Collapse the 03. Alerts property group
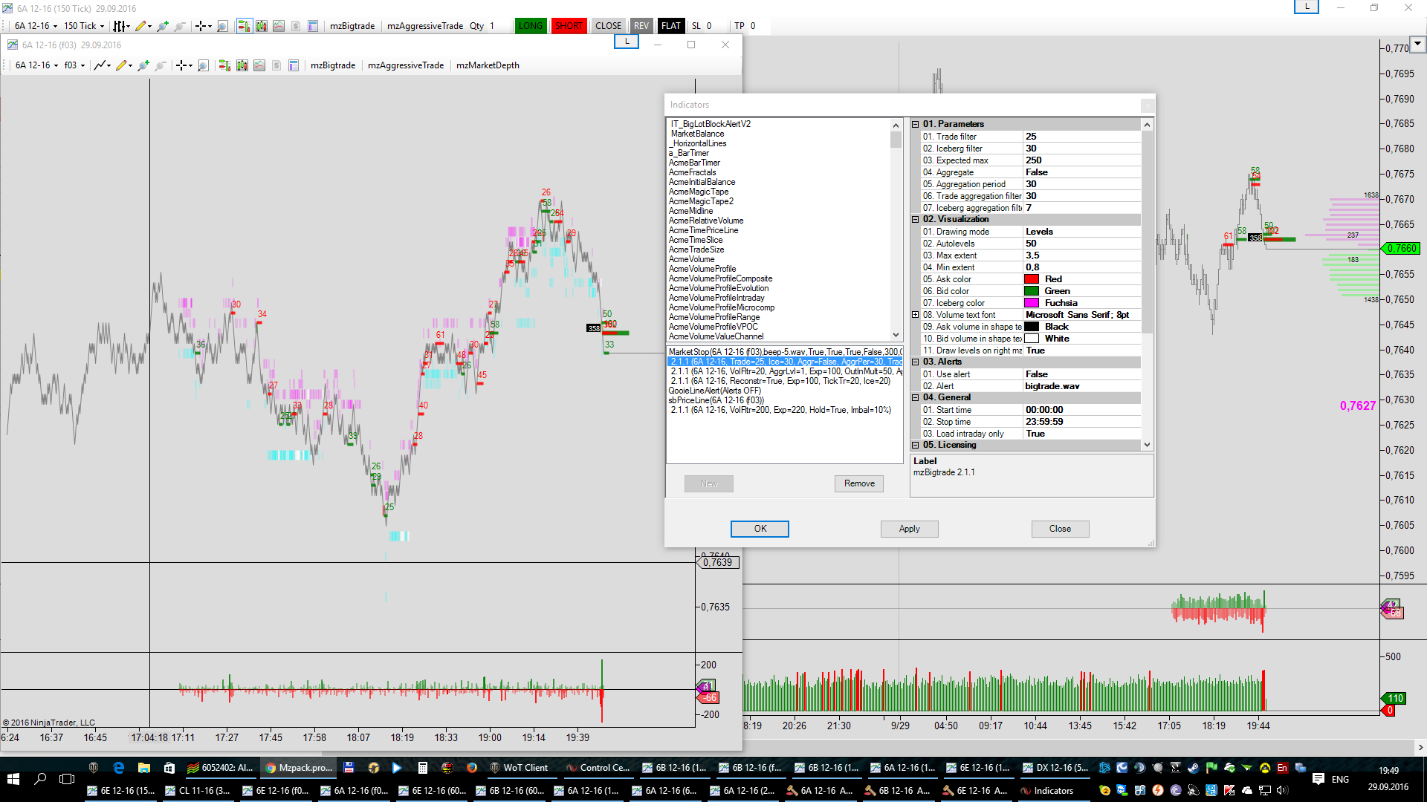1427x802 pixels. (916, 362)
